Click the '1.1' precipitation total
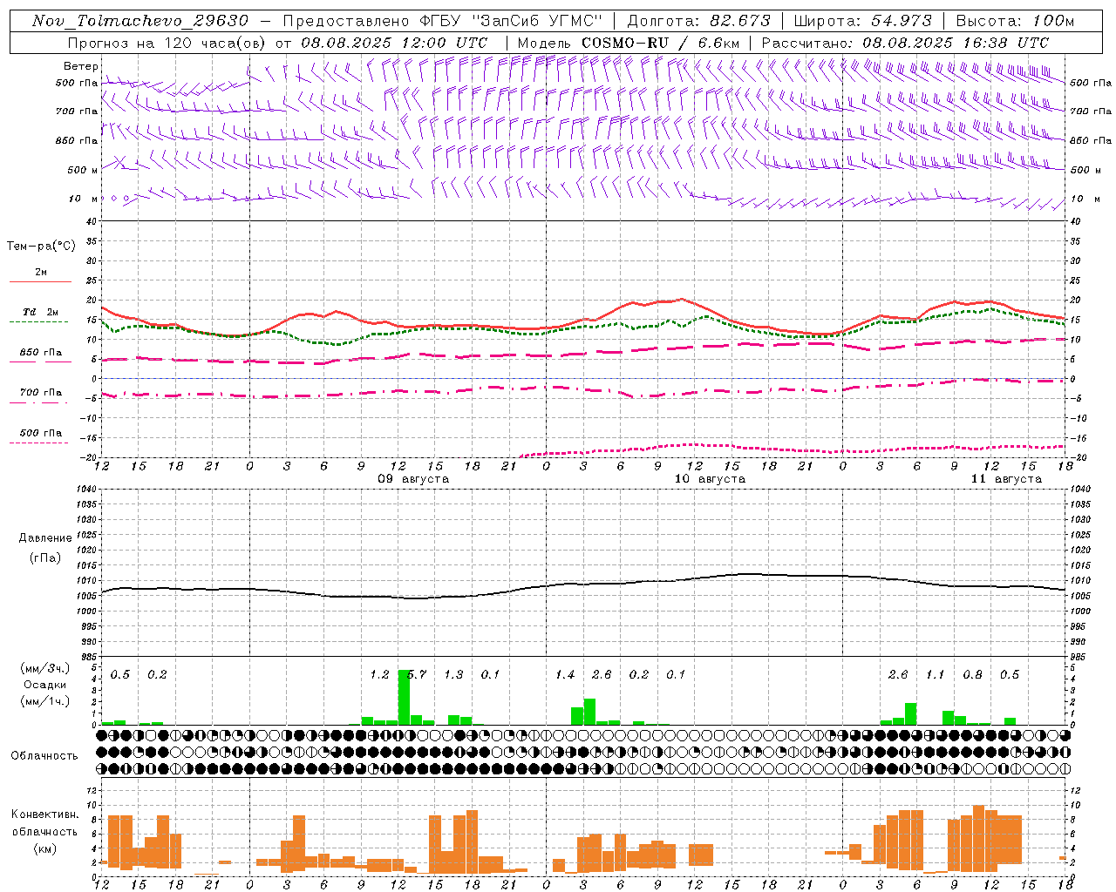The height and width of the screenshot is (892, 1116). pyautogui.click(x=935, y=674)
